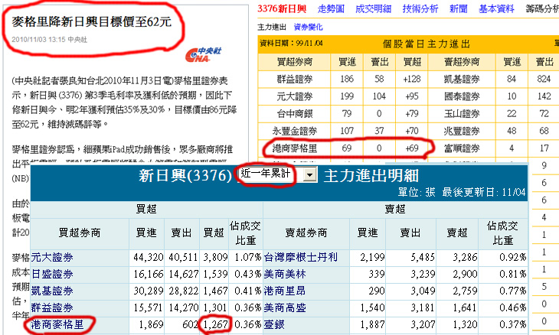Select 台中商銀 in the daily table
The height and width of the screenshot is (335, 559).
coord(295,113)
